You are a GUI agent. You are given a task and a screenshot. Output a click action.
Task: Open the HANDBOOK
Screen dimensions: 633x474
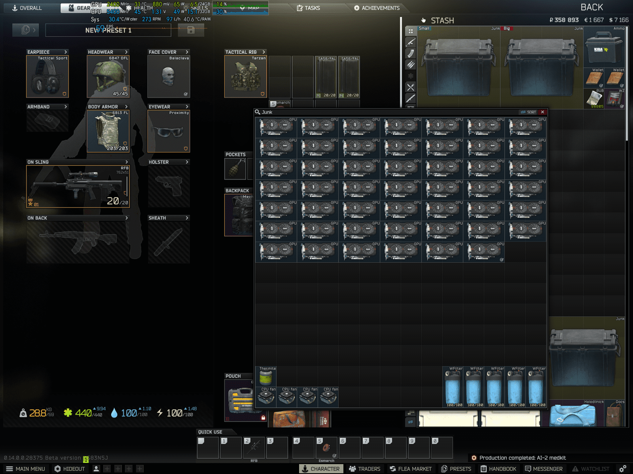498,469
